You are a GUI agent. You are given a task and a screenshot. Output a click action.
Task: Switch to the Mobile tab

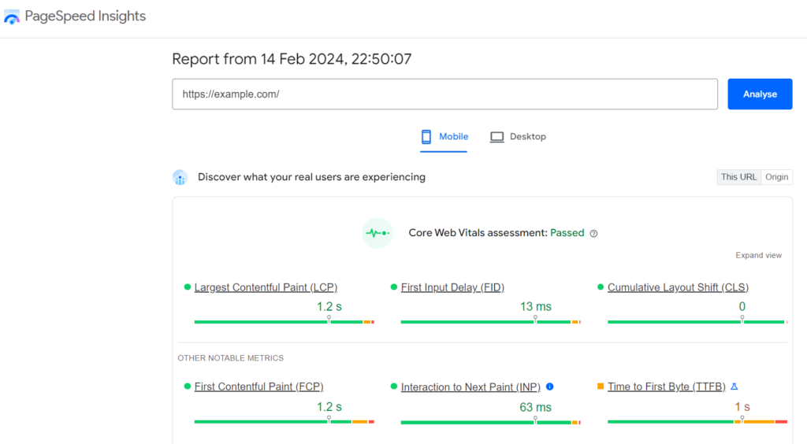pyautogui.click(x=444, y=137)
